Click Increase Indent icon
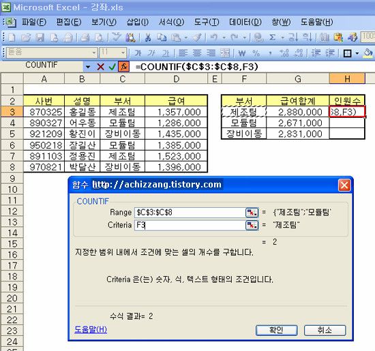Screen dimensions: 375x351 coord(330,53)
